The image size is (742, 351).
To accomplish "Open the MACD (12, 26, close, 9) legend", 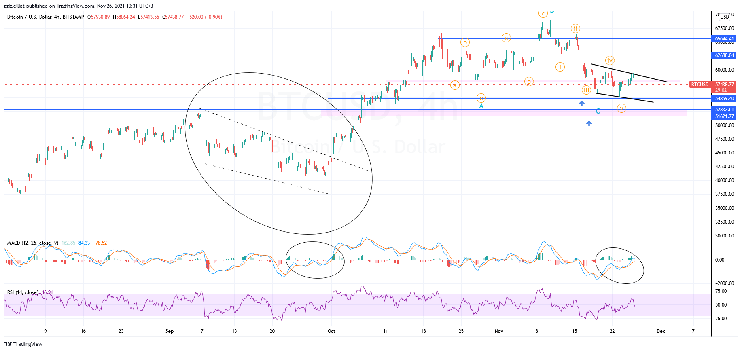I will (33, 243).
